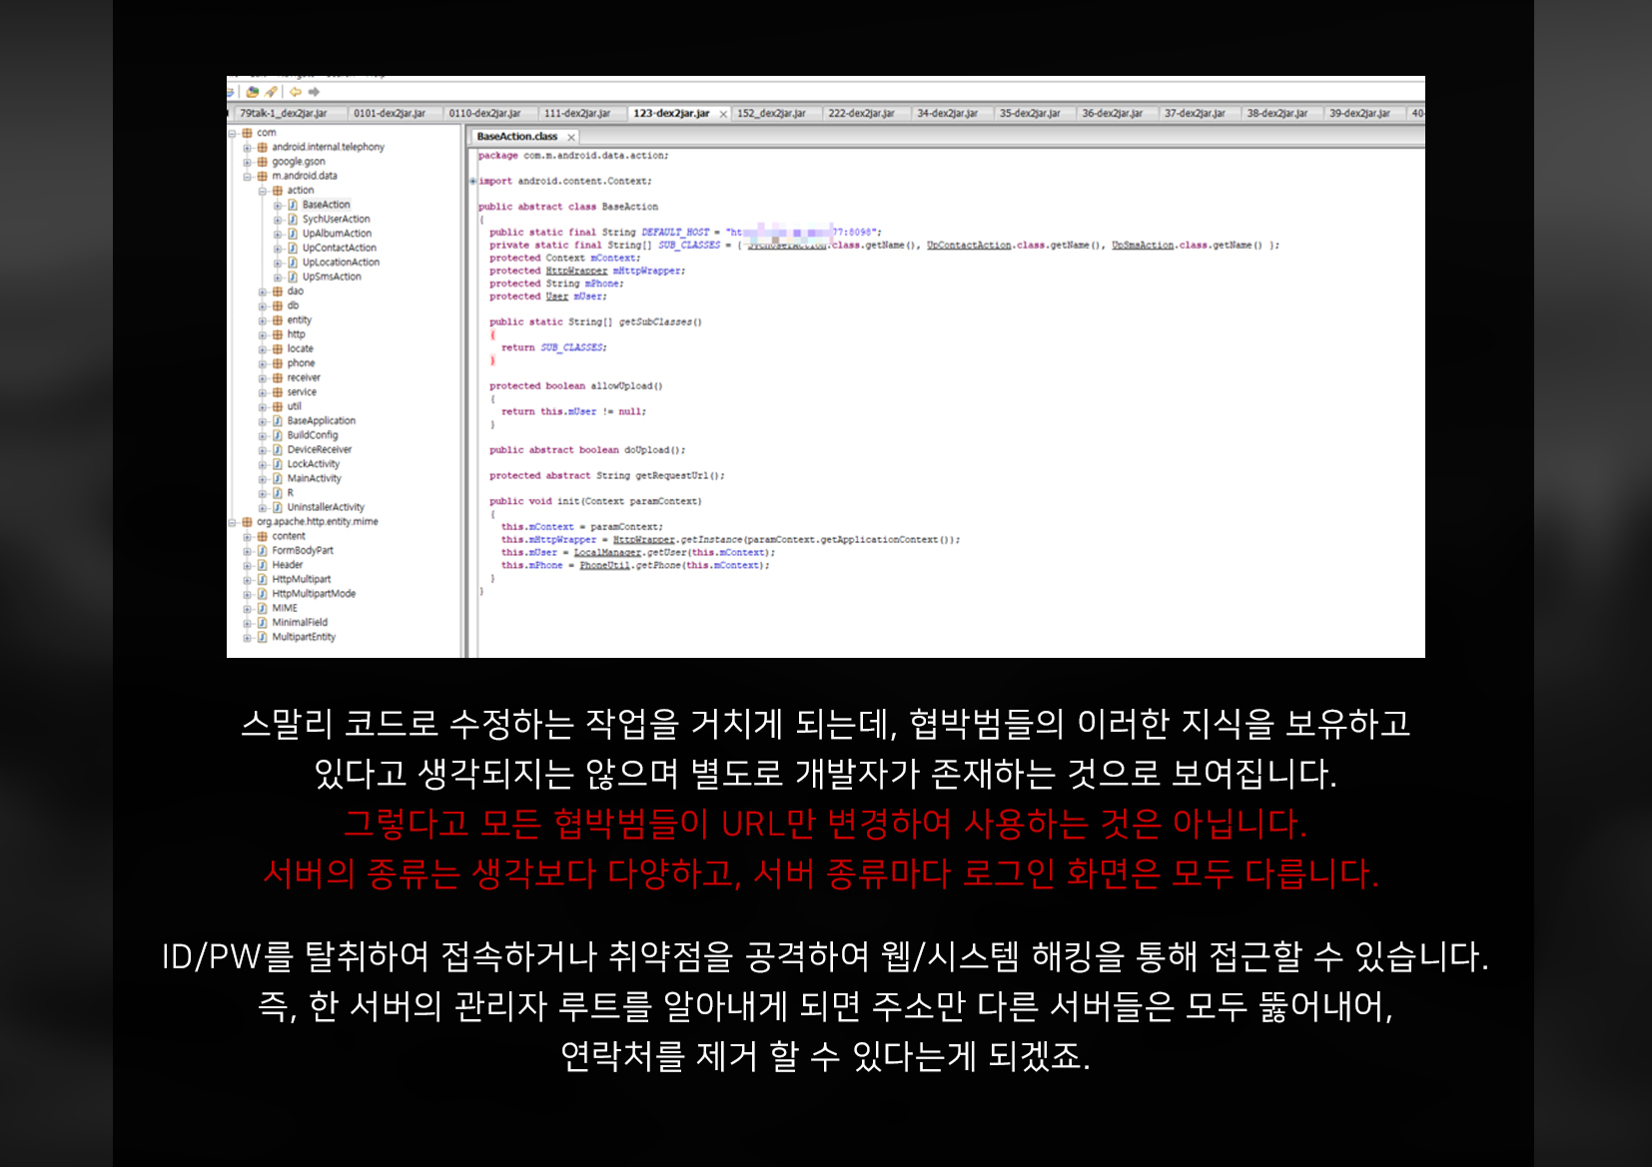Viewport: 1652px width, 1167px height.
Task: Click the Forward navigation arrow
Action: pos(314,92)
